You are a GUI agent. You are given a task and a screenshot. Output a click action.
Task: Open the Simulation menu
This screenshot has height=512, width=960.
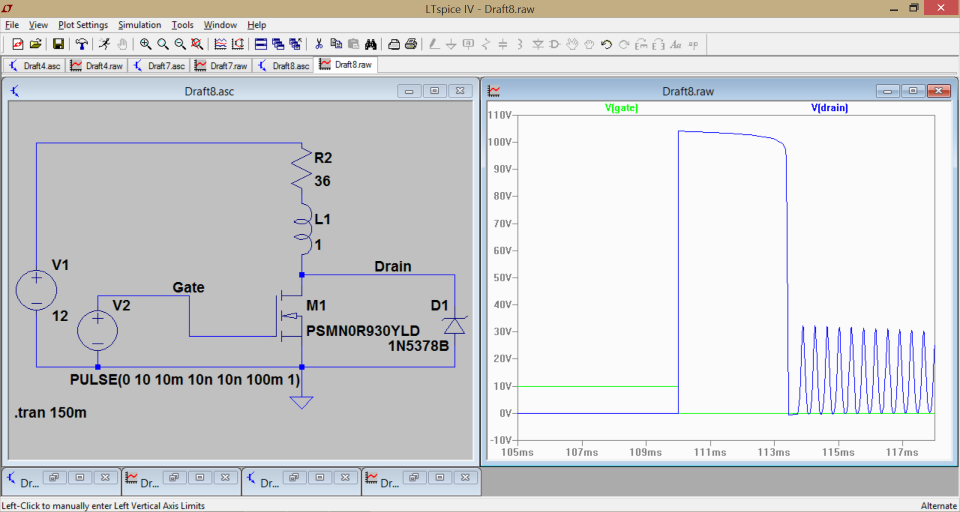point(139,24)
